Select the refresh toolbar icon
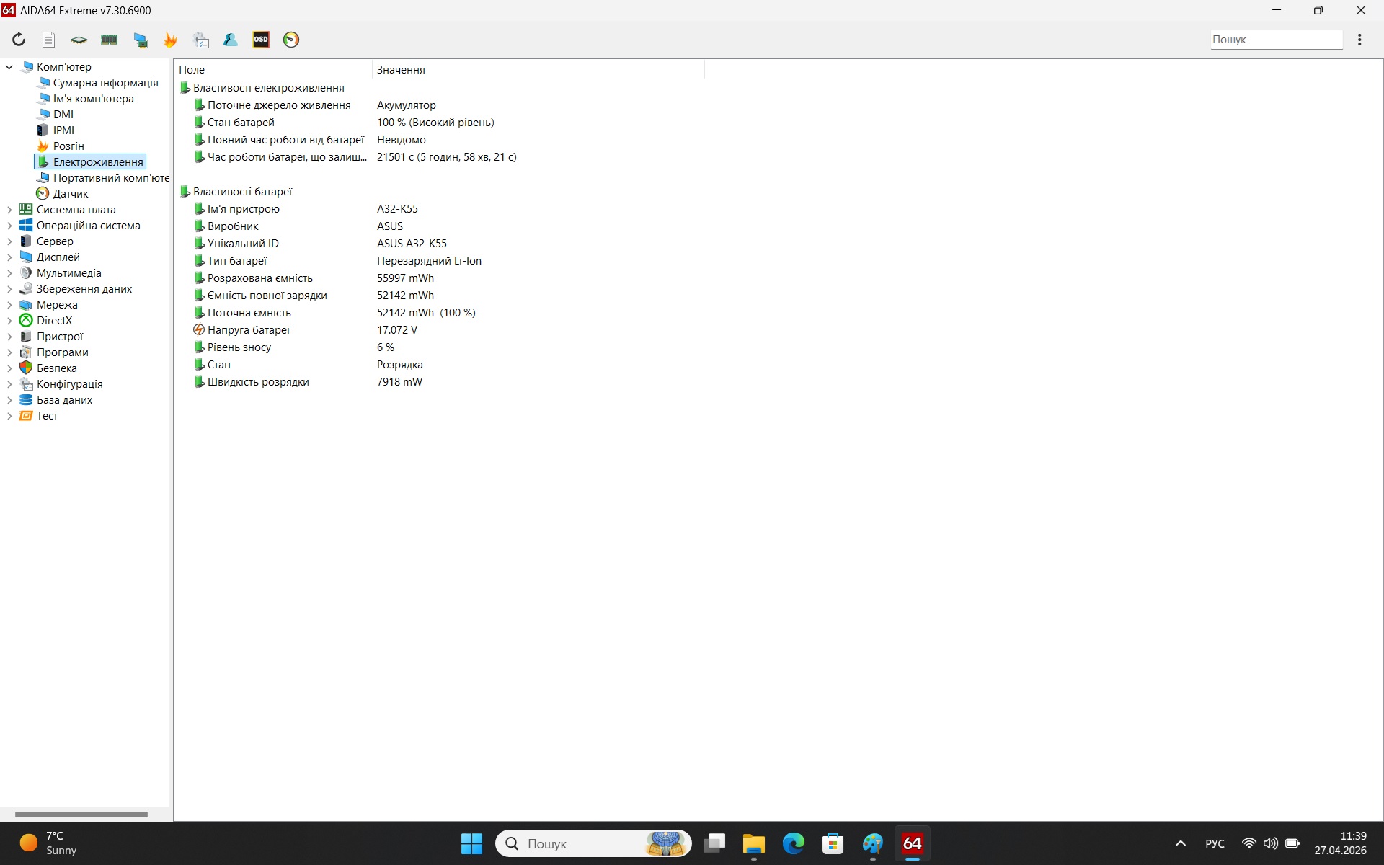Viewport: 1384px width, 865px height. pyautogui.click(x=19, y=40)
